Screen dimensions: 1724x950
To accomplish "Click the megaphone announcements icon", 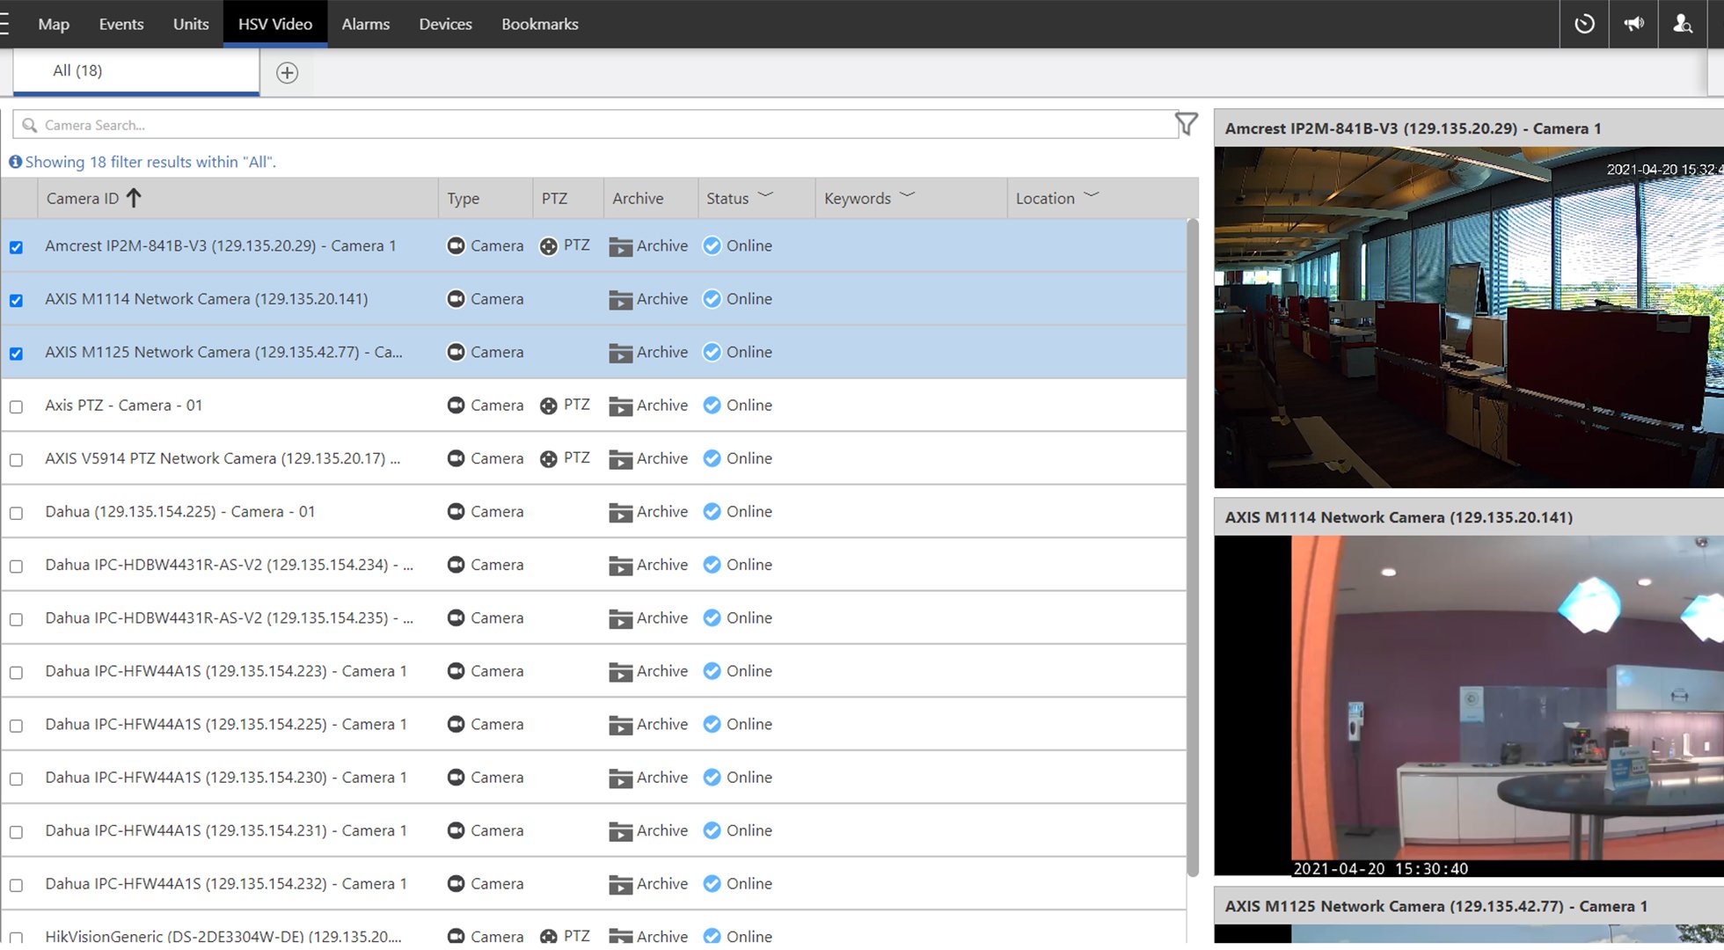I will (x=1633, y=24).
